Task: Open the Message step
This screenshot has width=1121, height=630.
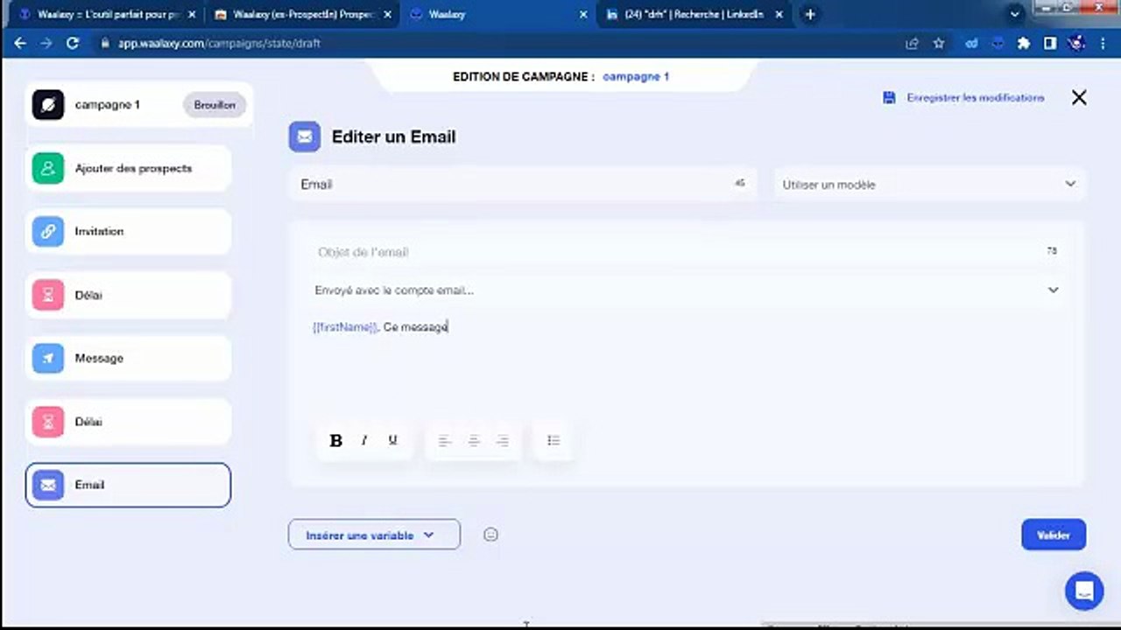Action: (x=129, y=358)
